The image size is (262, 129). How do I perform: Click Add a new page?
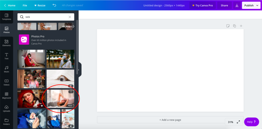pyautogui.click(x=170, y=120)
